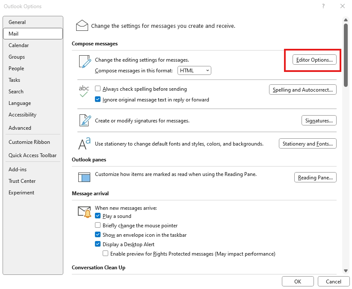The height and width of the screenshot is (289, 352).
Task: Select the General category
Action: pyautogui.click(x=33, y=22)
